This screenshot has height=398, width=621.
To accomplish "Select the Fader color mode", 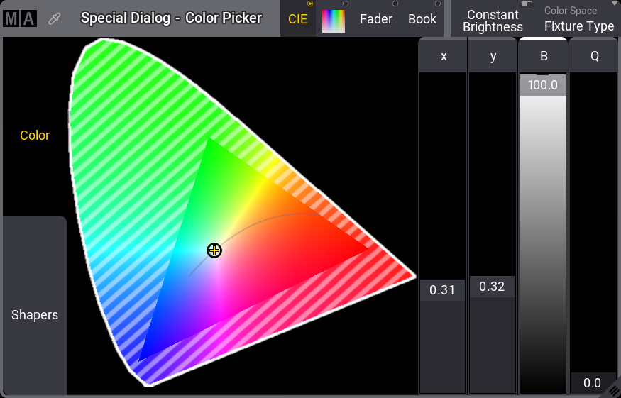I will tap(375, 19).
